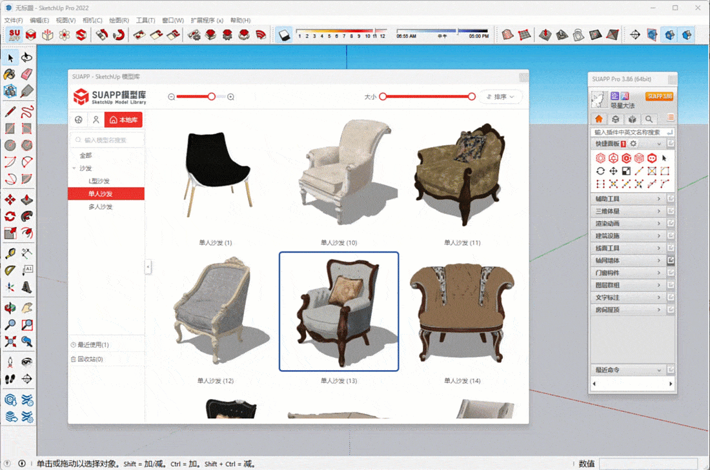
Task: Select the Eraser tool in left toolbar
Action: pos(27,74)
